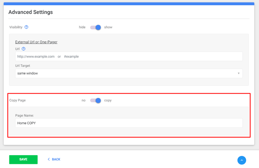This screenshot has height=168, width=259.
Task: Toggle the Copy Page switch
Action: tap(96, 100)
